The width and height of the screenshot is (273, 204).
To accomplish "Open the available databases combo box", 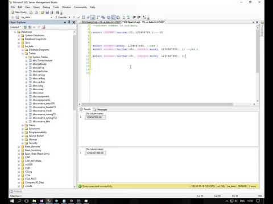I will coord(37,17).
